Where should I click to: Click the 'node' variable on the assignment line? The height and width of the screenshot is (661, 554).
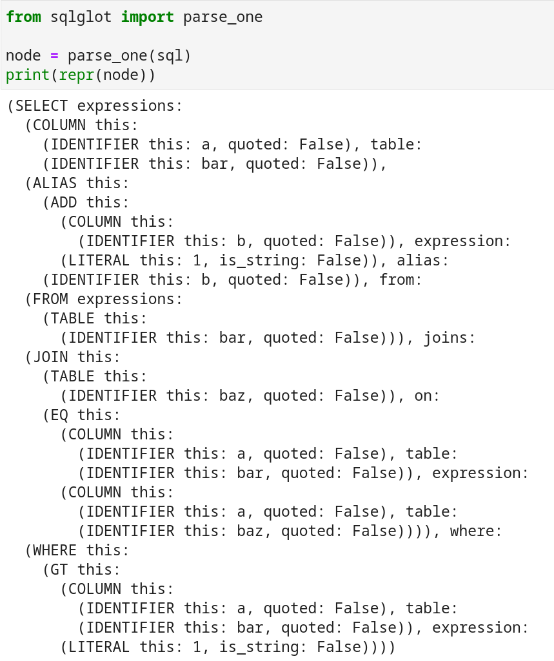click(23, 56)
